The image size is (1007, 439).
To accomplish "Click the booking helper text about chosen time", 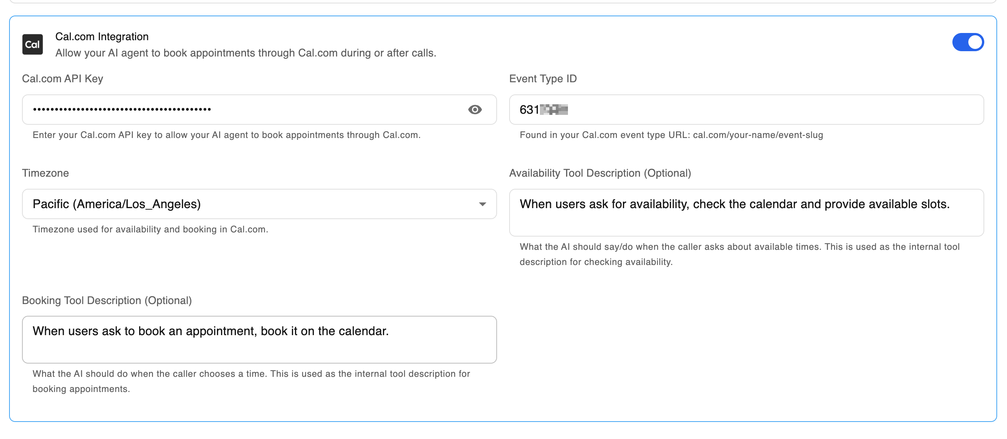I will point(251,381).
